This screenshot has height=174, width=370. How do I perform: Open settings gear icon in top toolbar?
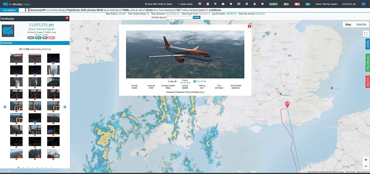[x=262, y=4]
